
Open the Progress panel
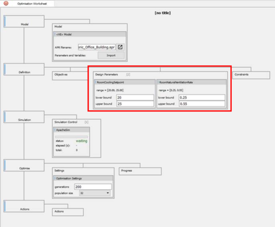pos(140,171)
